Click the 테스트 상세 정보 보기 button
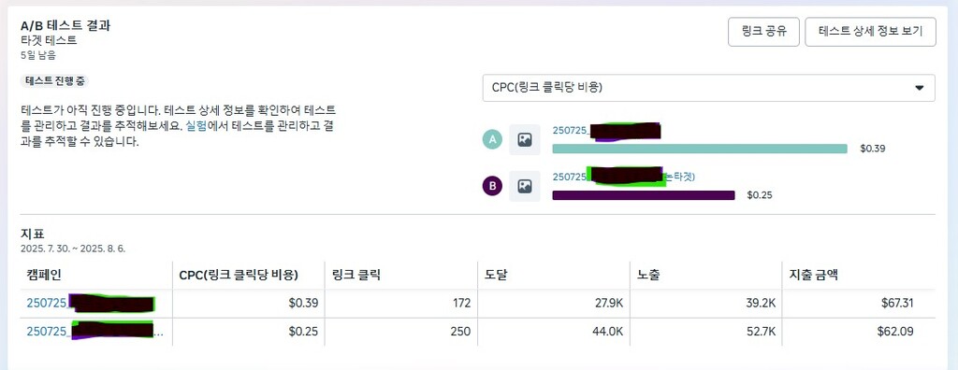The width and height of the screenshot is (958, 370). 870,32
